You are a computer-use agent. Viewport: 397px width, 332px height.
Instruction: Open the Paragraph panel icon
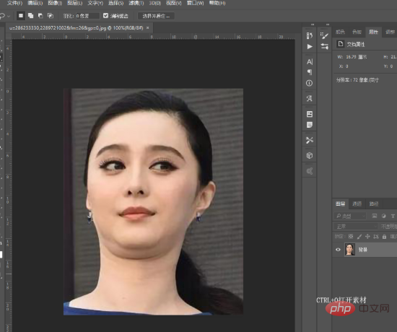click(x=310, y=72)
